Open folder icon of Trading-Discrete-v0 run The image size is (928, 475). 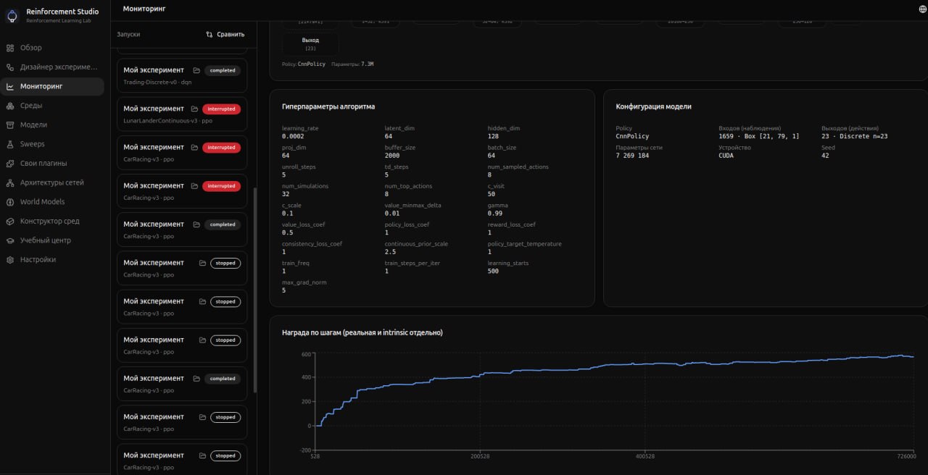click(x=196, y=70)
